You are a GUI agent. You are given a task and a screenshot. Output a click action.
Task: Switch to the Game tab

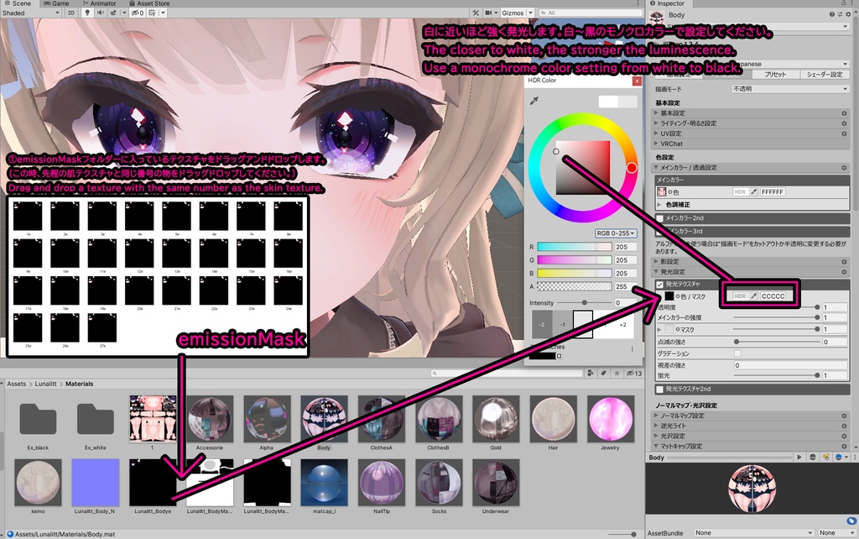[55, 3]
